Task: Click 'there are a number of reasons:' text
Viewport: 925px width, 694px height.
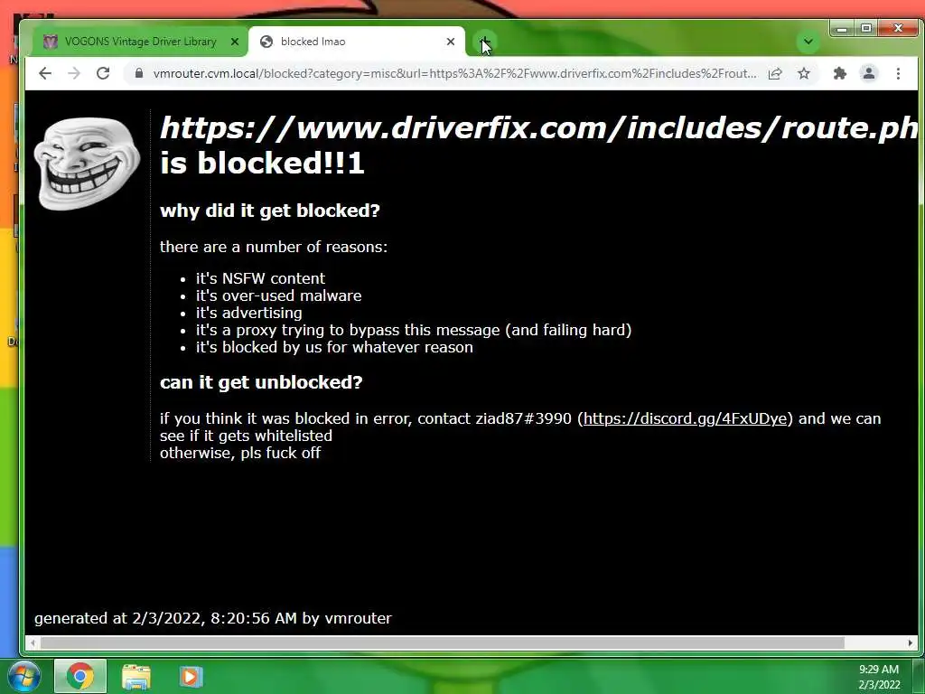Action: coord(274,247)
